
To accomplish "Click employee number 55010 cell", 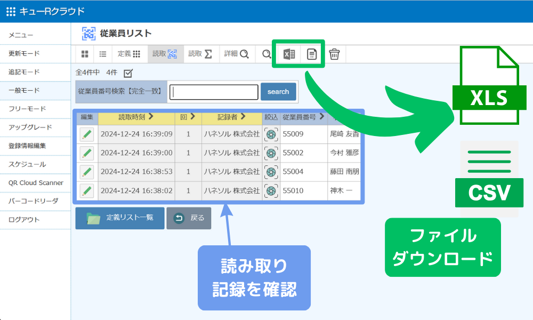I will (304, 191).
